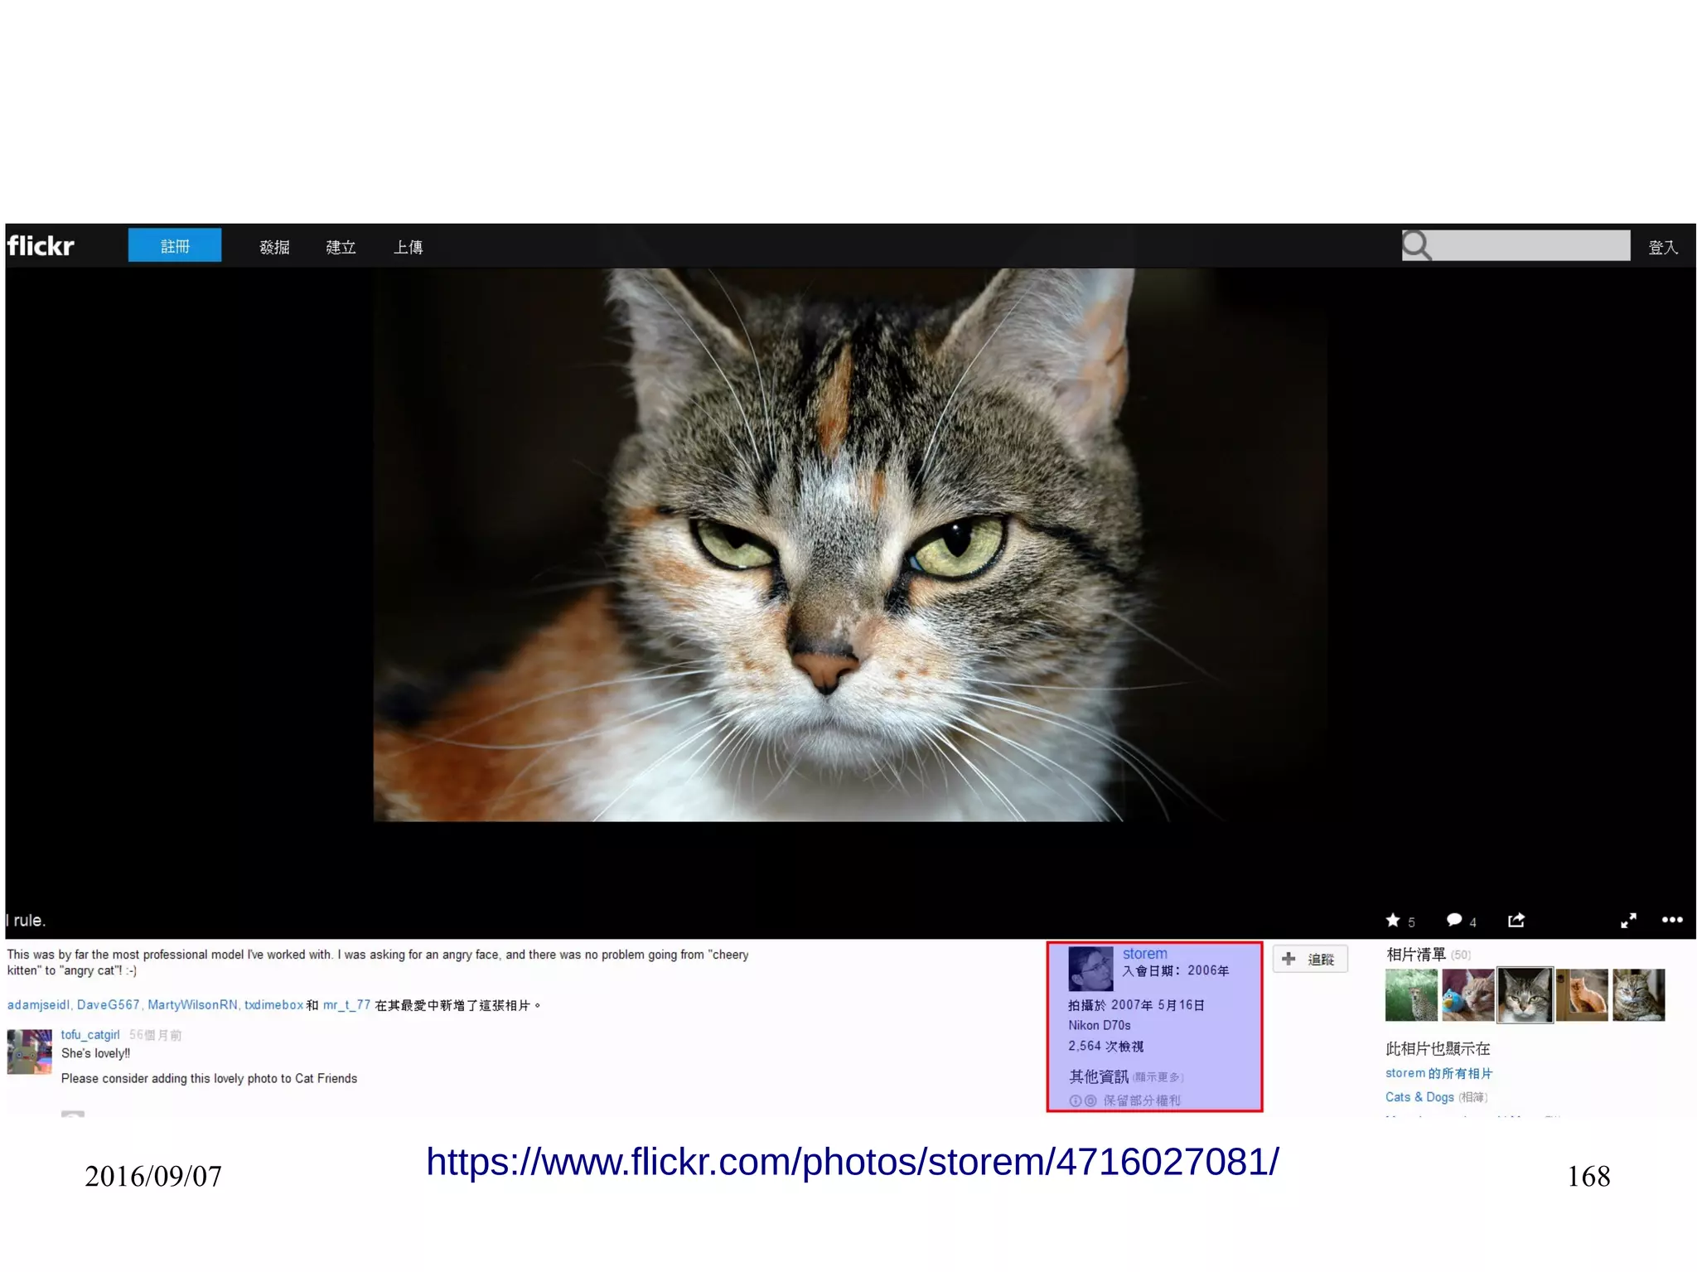Open the Cats & Dogs album link
The height and width of the screenshot is (1272, 1697).
1419,1097
